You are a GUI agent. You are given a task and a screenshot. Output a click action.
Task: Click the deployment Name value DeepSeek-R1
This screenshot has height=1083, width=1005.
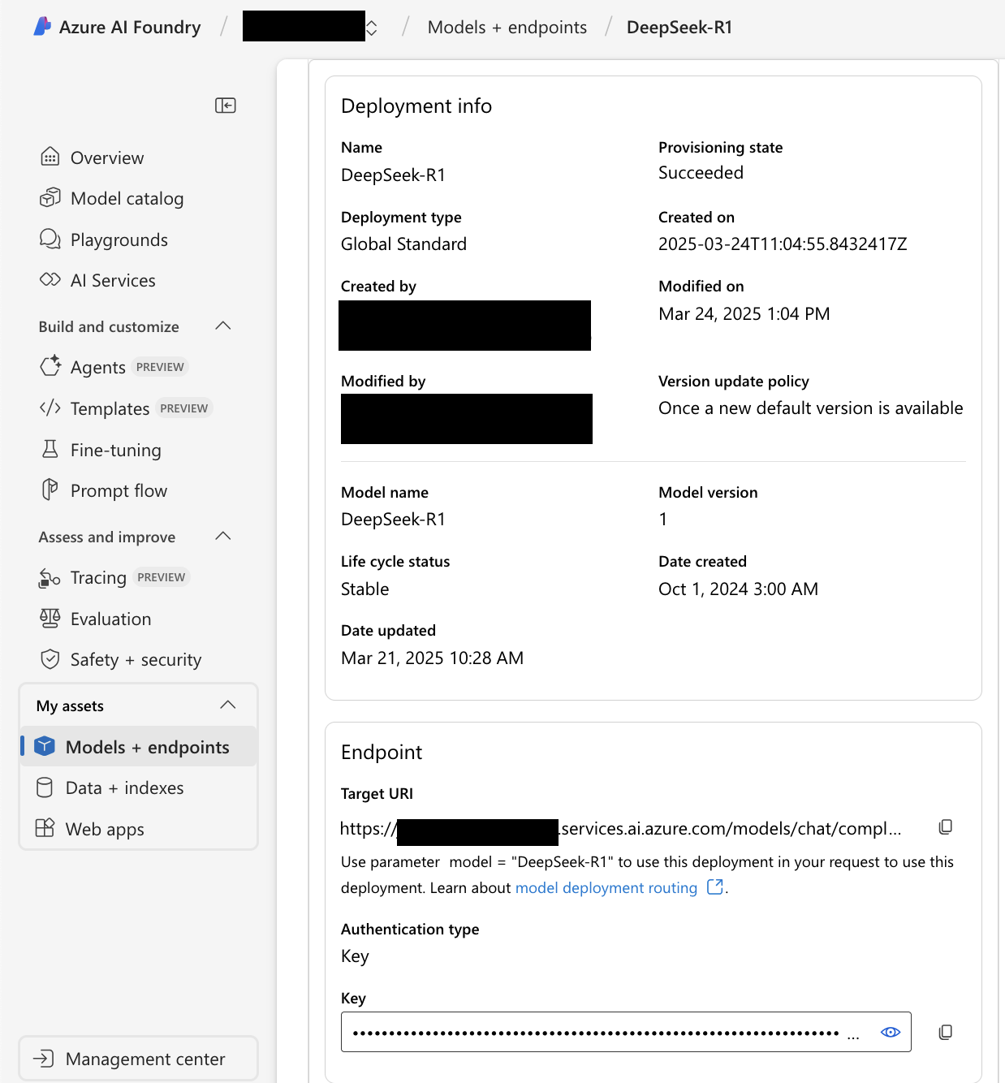click(393, 175)
